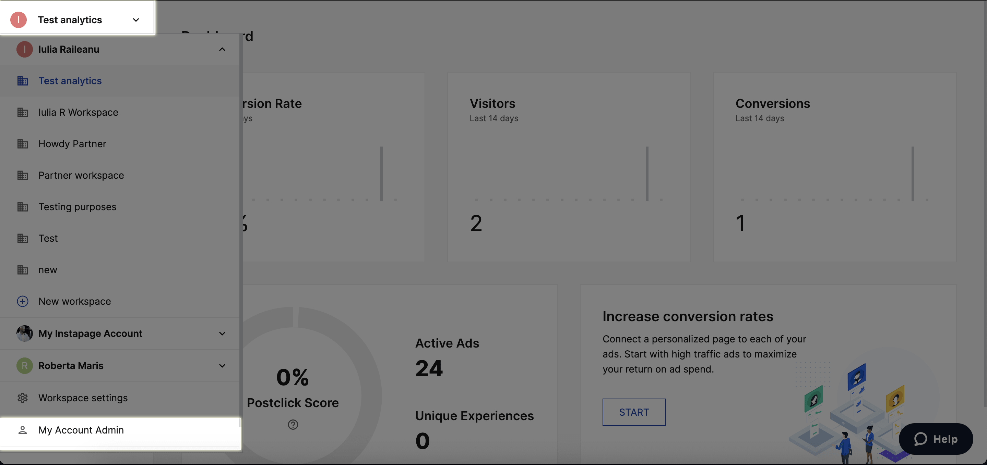Click the building icon beside new
This screenshot has height=465, width=987.
[23, 270]
